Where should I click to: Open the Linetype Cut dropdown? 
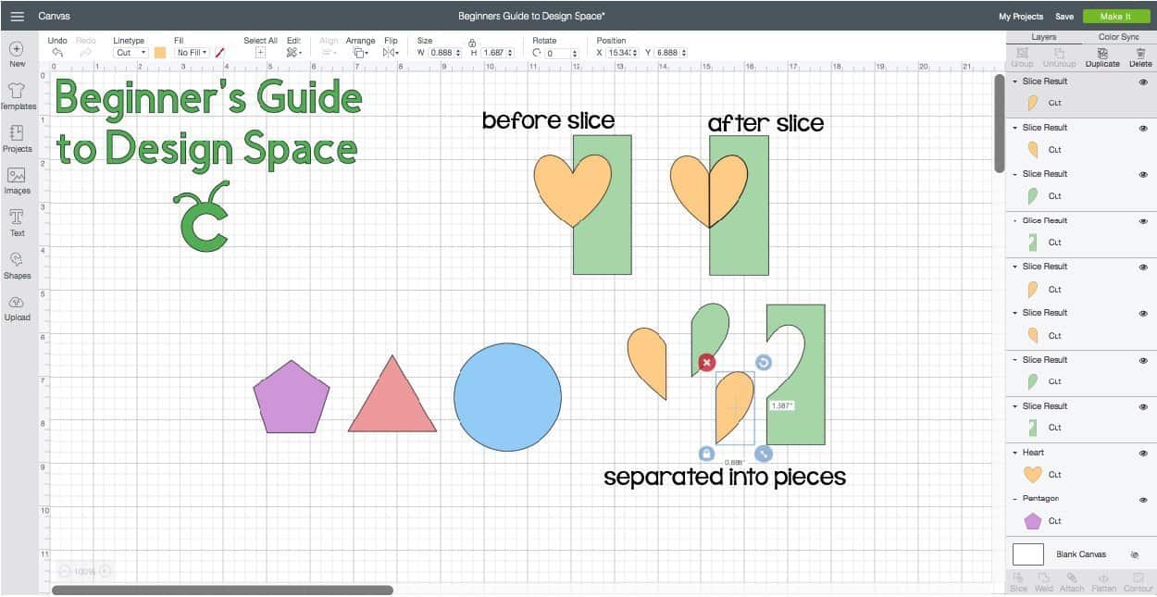pos(131,53)
